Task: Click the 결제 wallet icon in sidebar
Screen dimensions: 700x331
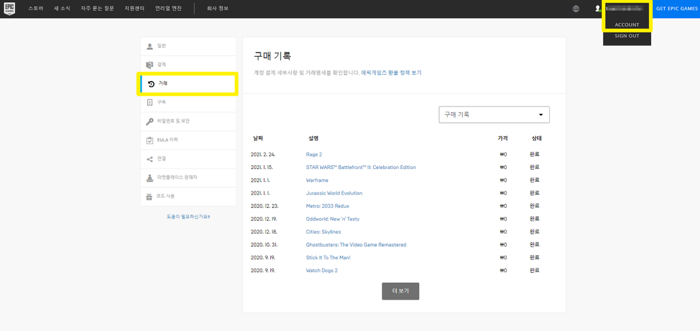Action: coord(150,65)
